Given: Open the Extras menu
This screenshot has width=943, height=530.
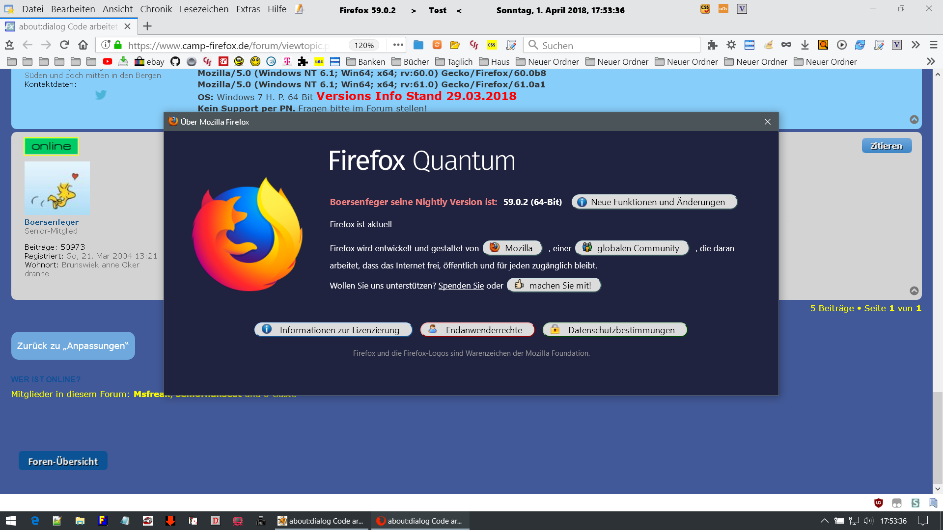Looking at the screenshot, I should point(248,9).
